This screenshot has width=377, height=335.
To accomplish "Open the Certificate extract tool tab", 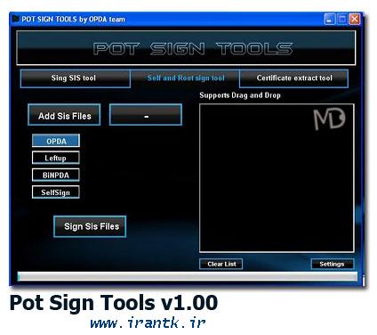I will [293, 78].
